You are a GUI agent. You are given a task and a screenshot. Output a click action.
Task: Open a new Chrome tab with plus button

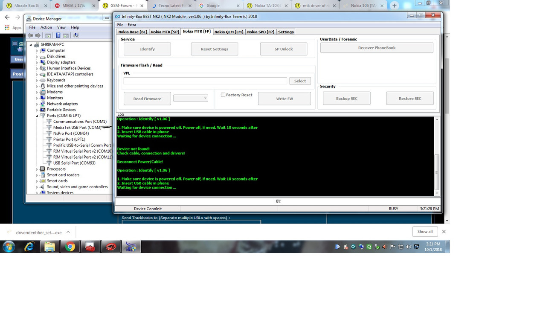click(x=395, y=6)
